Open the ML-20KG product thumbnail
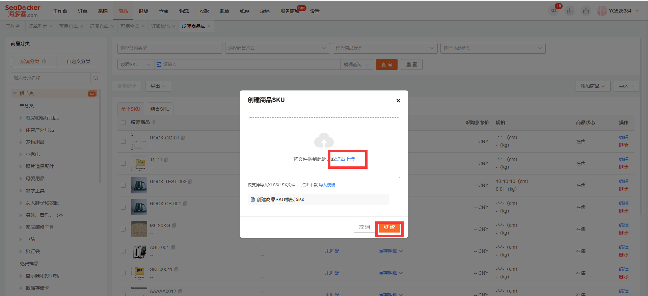648x296 pixels. 139,229
